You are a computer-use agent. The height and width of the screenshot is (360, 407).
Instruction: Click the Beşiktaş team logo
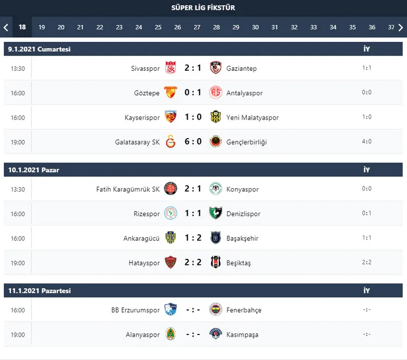click(215, 263)
